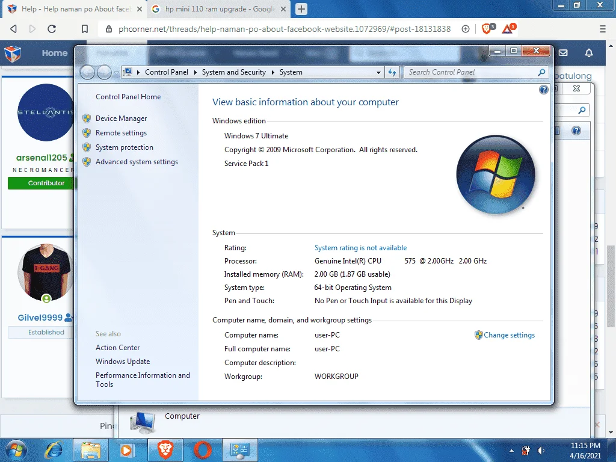
Task: Click the Brave browser back button
Action: pyautogui.click(x=14, y=29)
